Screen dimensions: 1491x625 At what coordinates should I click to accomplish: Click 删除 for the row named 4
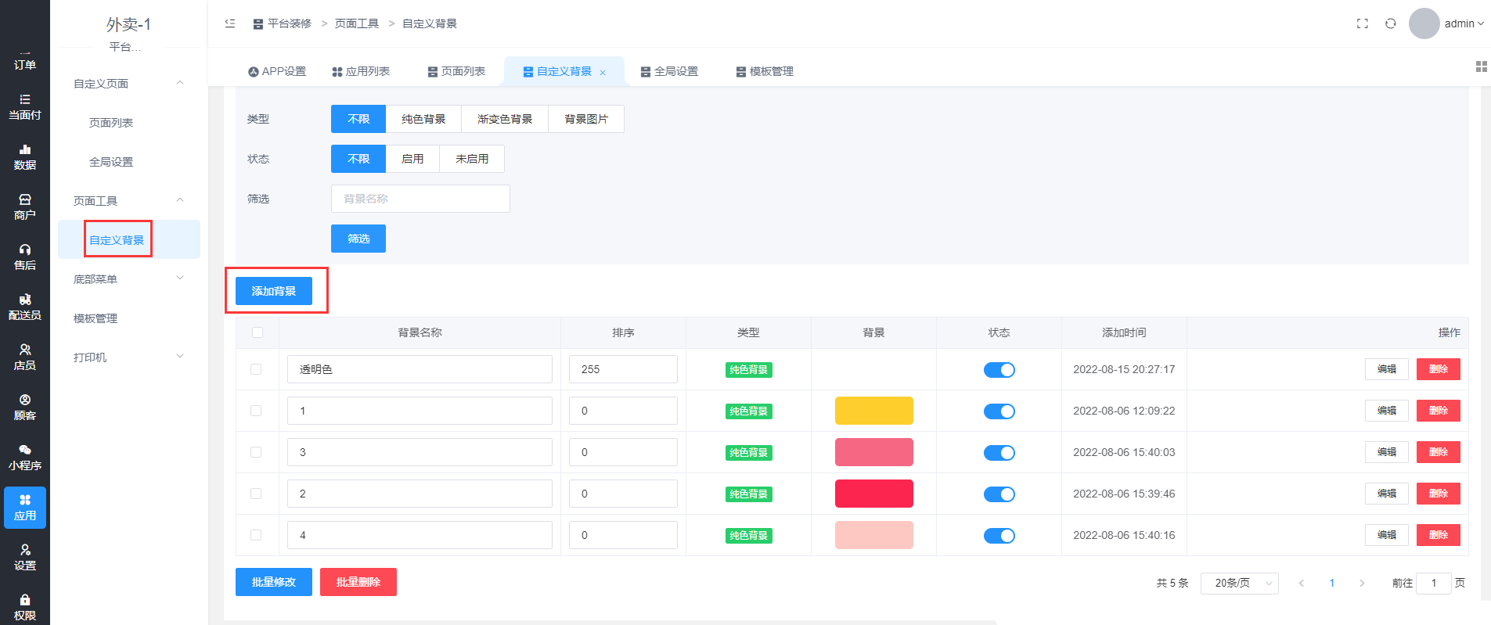click(x=1439, y=535)
